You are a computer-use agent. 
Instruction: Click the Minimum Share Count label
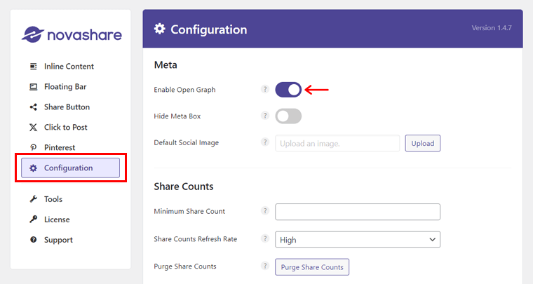click(x=189, y=211)
